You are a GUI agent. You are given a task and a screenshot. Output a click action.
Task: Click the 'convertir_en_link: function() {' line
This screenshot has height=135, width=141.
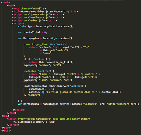coord(45,44)
